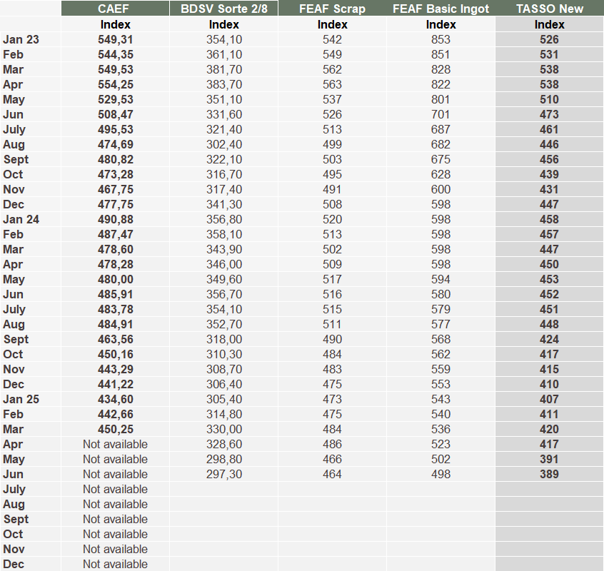Select TASSO New value 389
The image size is (604, 571).
(x=549, y=475)
